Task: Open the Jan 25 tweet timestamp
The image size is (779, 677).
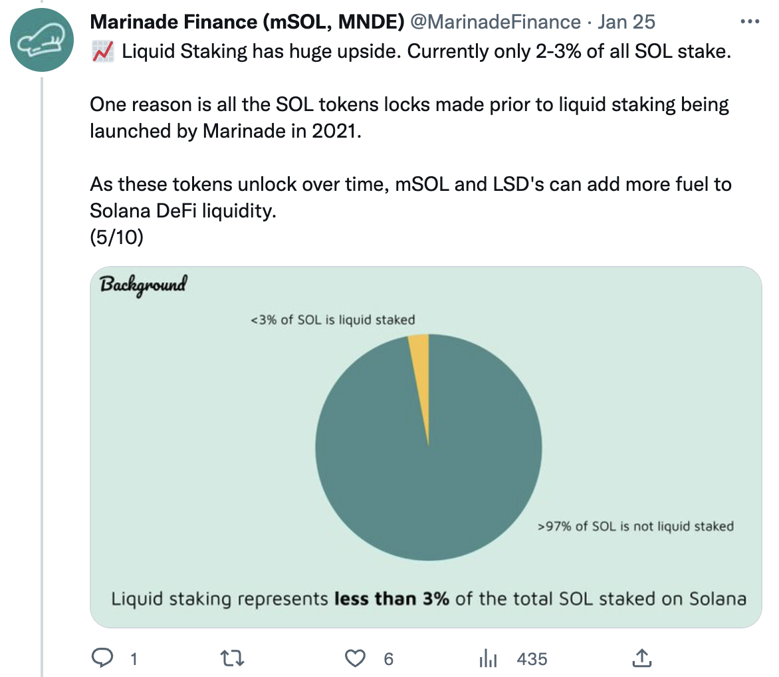Action: [x=626, y=22]
